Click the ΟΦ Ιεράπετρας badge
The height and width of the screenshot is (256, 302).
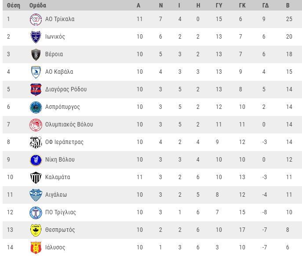(36, 142)
